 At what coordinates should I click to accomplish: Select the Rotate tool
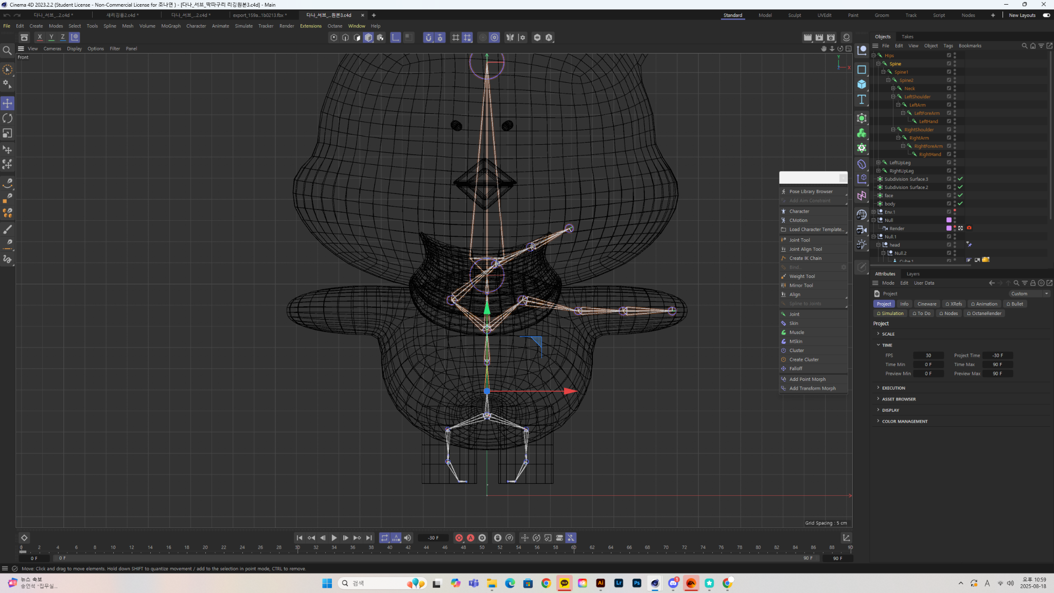[x=7, y=118]
